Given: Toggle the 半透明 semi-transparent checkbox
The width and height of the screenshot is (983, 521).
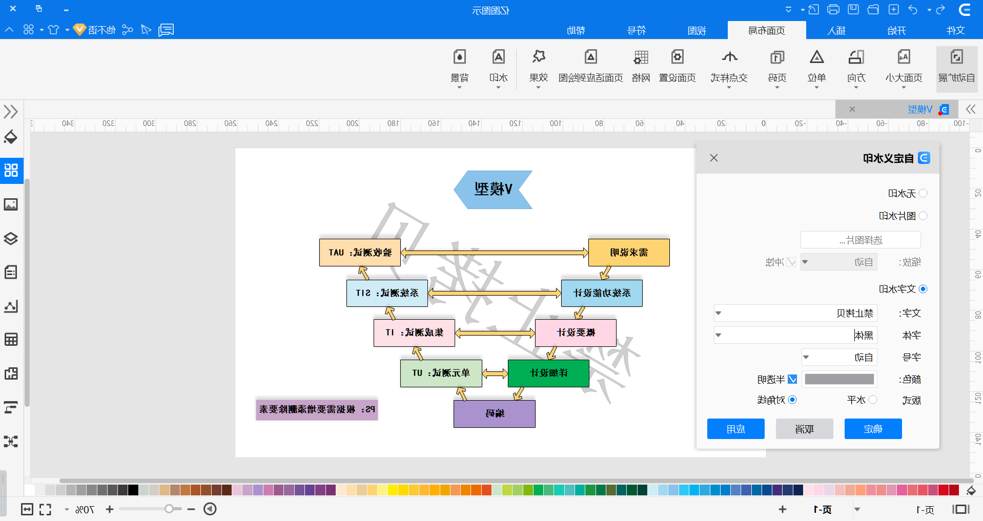Looking at the screenshot, I should [x=792, y=379].
